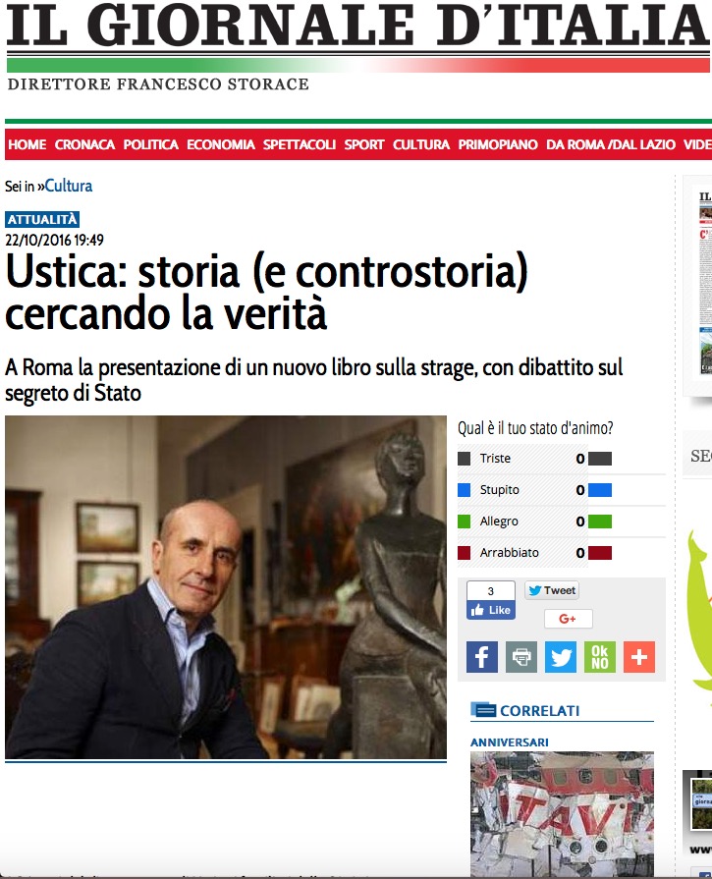712x879 pixels.
Task: Open the CRONACA menu section
Action: [84, 144]
